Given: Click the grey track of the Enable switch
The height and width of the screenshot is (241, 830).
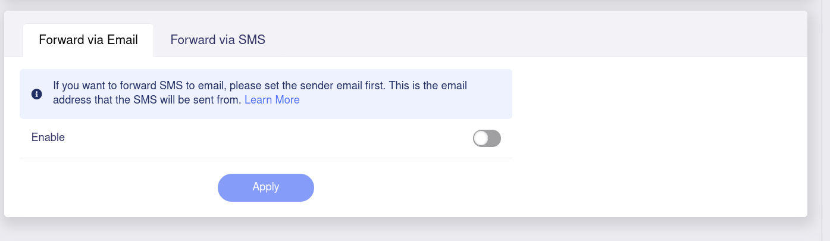Looking at the screenshot, I should (495, 138).
